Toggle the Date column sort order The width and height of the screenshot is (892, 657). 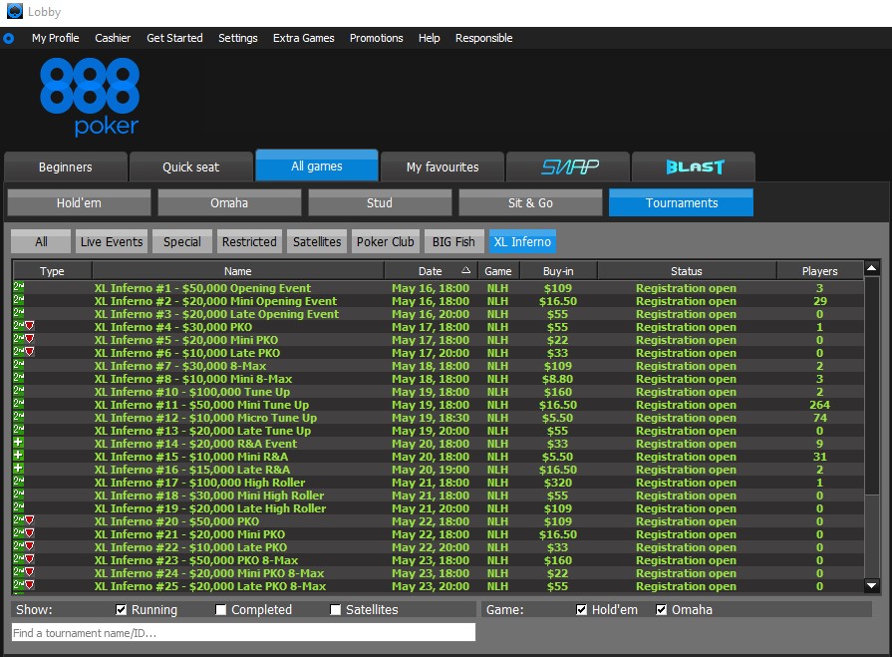[431, 270]
